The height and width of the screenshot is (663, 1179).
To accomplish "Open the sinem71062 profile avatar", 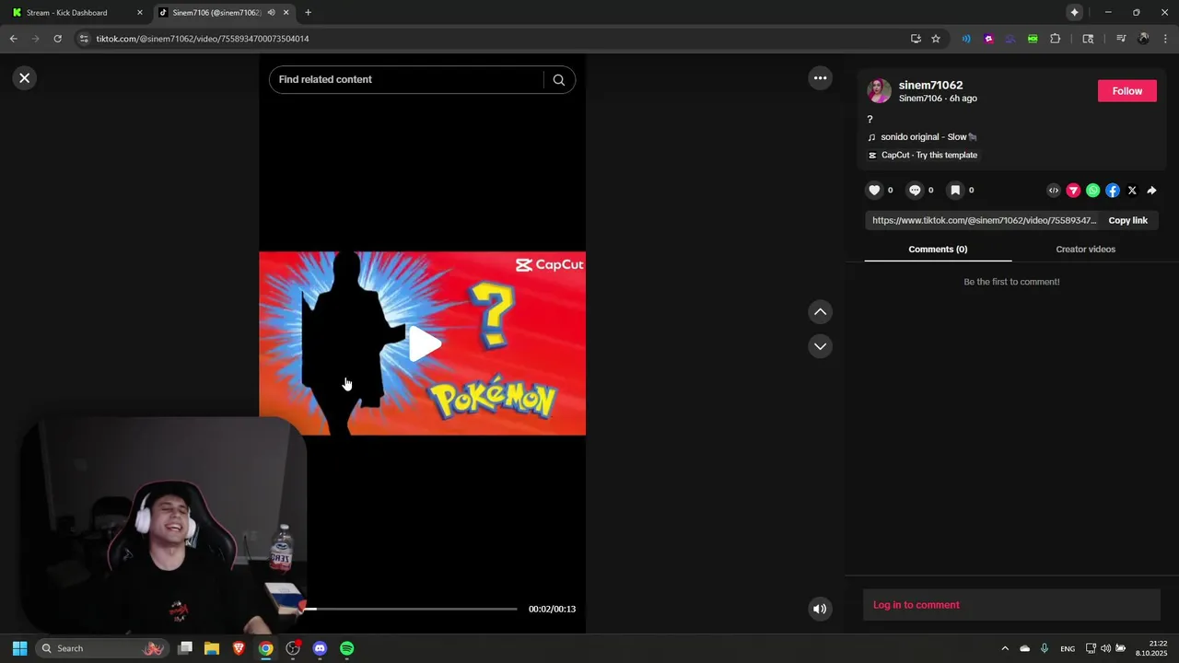I will (879, 91).
